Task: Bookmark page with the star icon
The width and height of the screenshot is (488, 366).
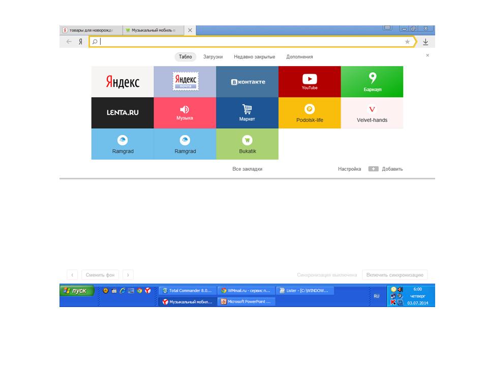Action: [x=407, y=41]
